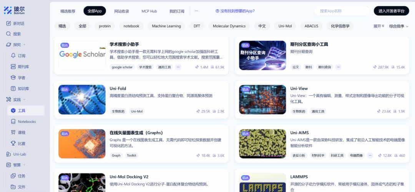This screenshot has height=192, width=415.
Task: Select the 工具 cube icon
Action: pyautogui.click(x=13, y=111)
